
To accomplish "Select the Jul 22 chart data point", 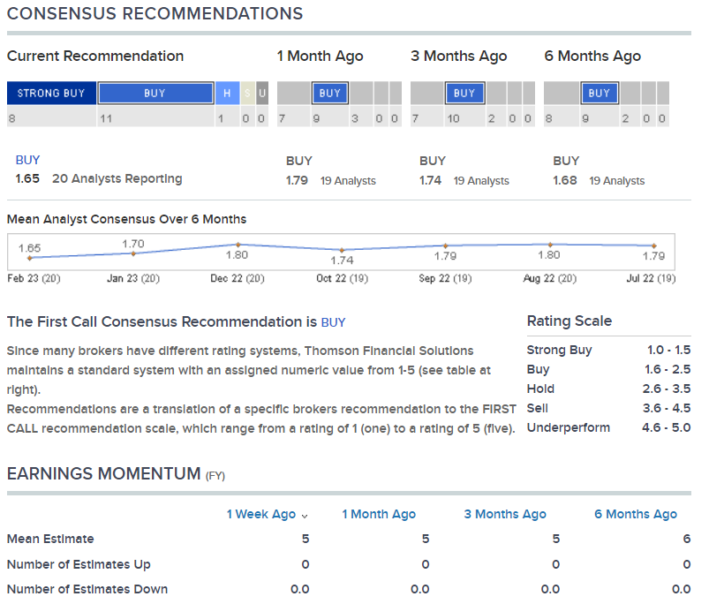I will [654, 245].
